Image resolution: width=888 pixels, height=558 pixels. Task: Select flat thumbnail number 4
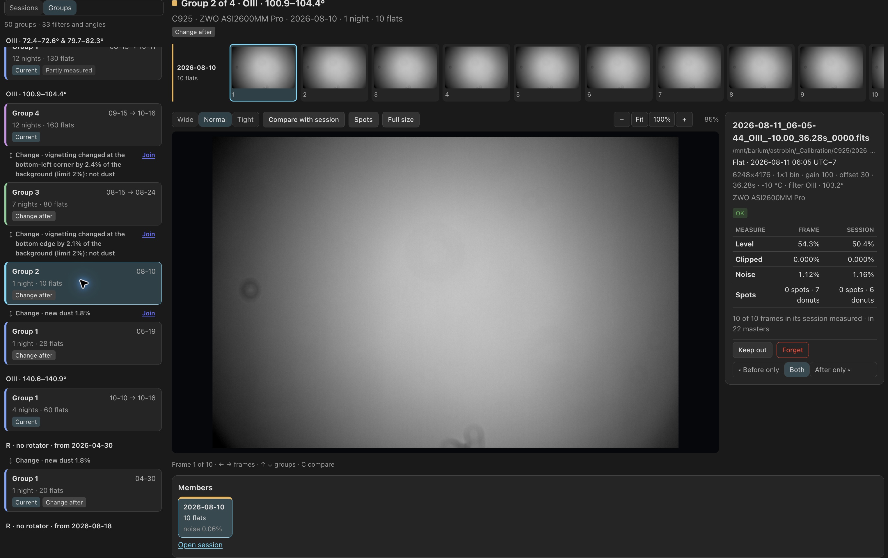[x=477, y=73]
